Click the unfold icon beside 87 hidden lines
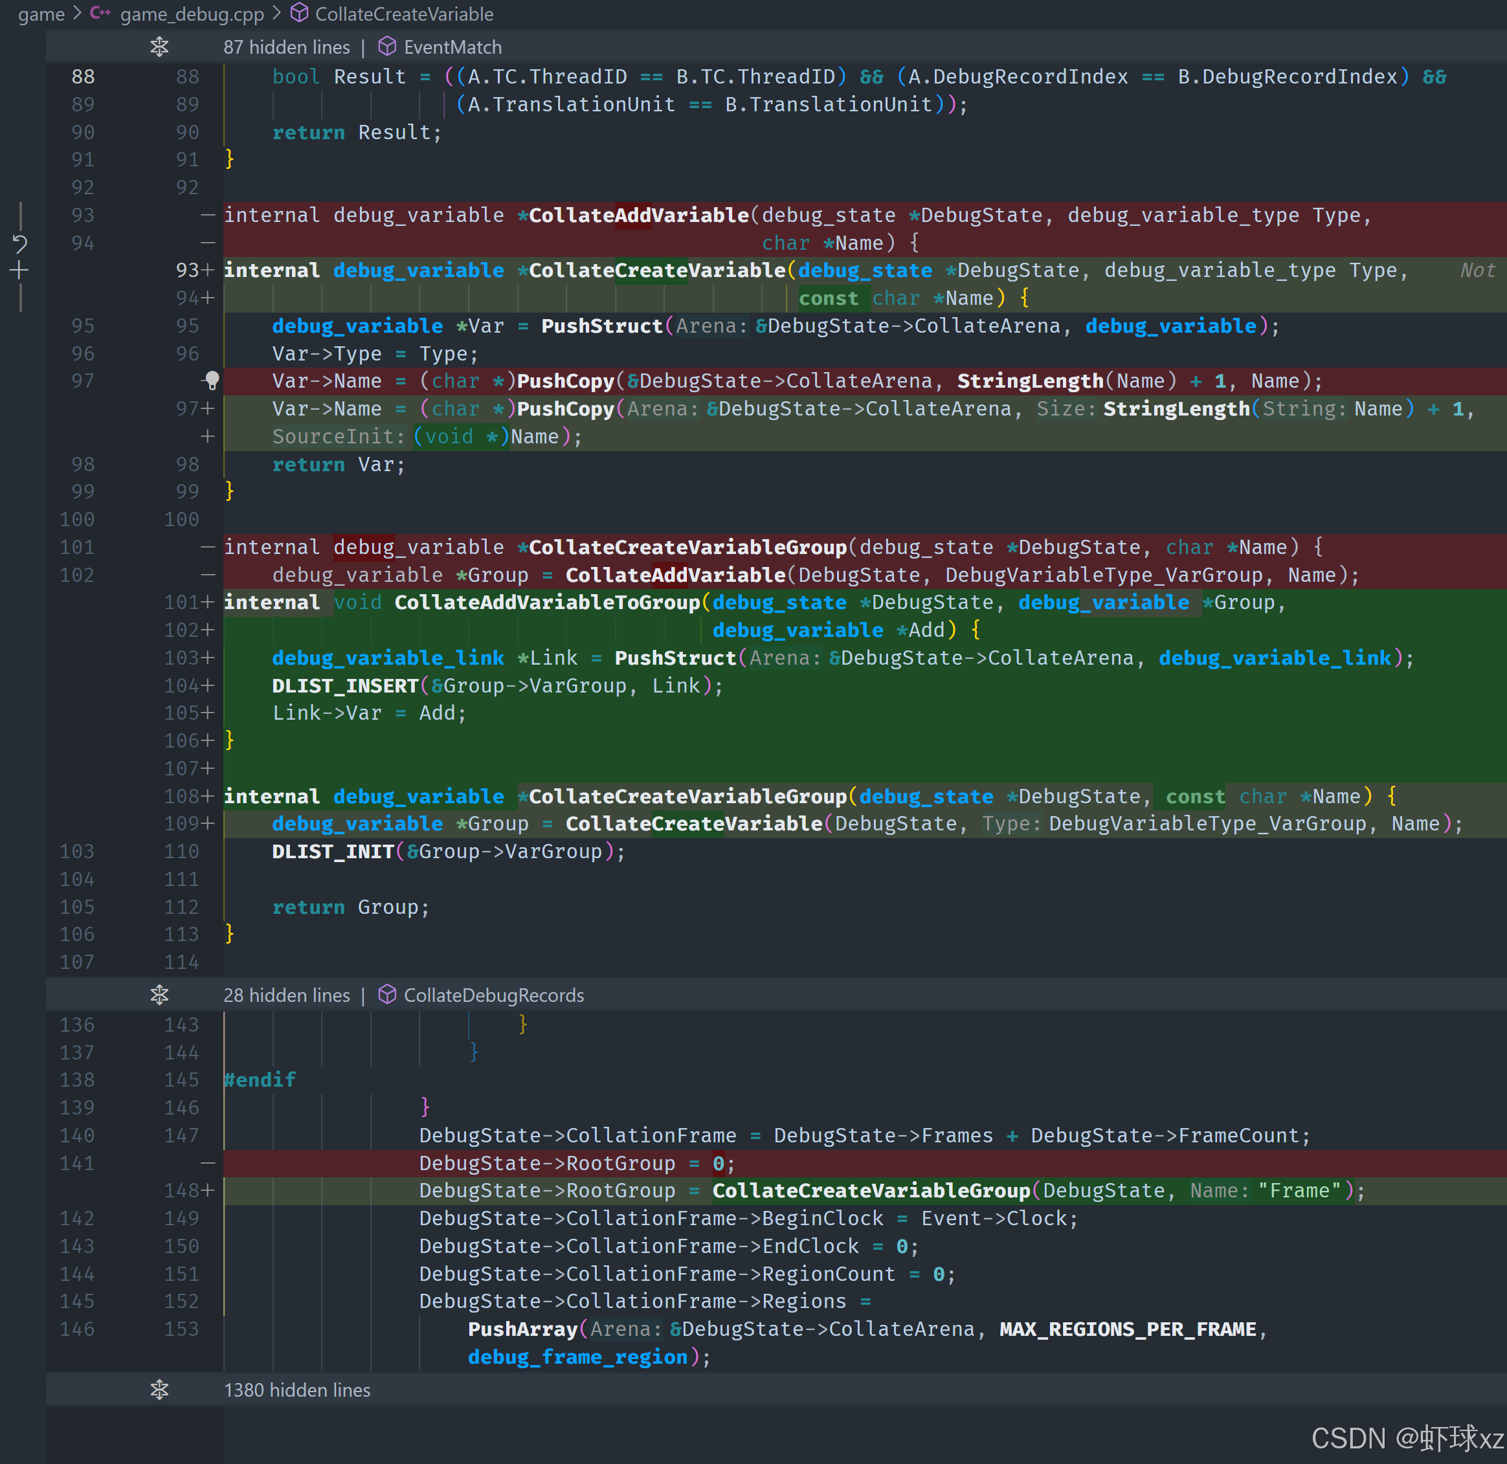The image size is (1507, 1464). 159,47
